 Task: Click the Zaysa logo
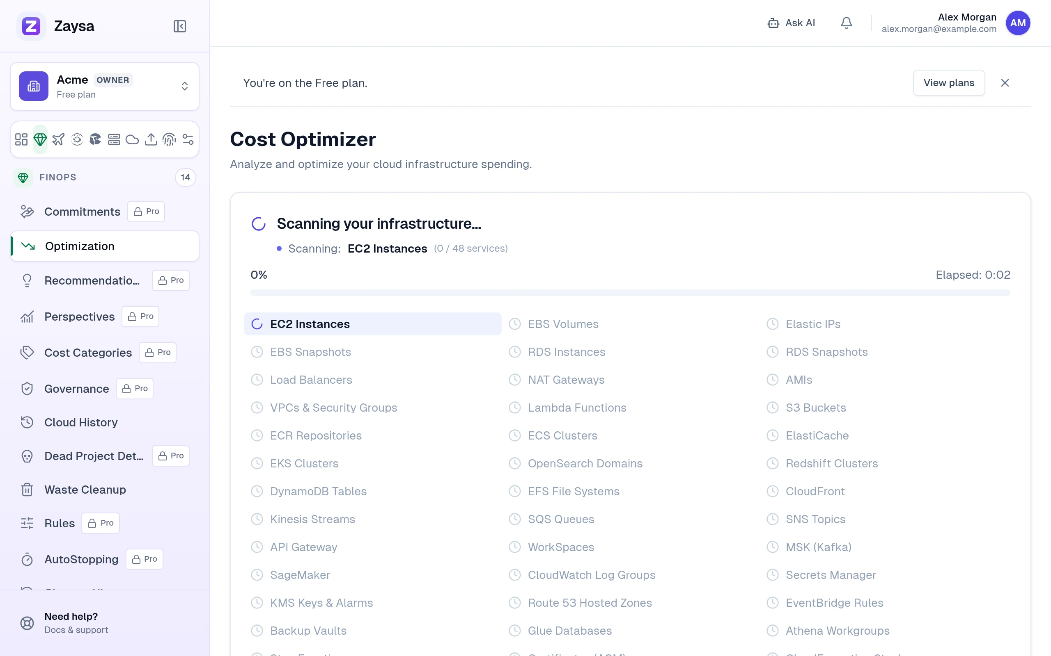coord(31,26)
